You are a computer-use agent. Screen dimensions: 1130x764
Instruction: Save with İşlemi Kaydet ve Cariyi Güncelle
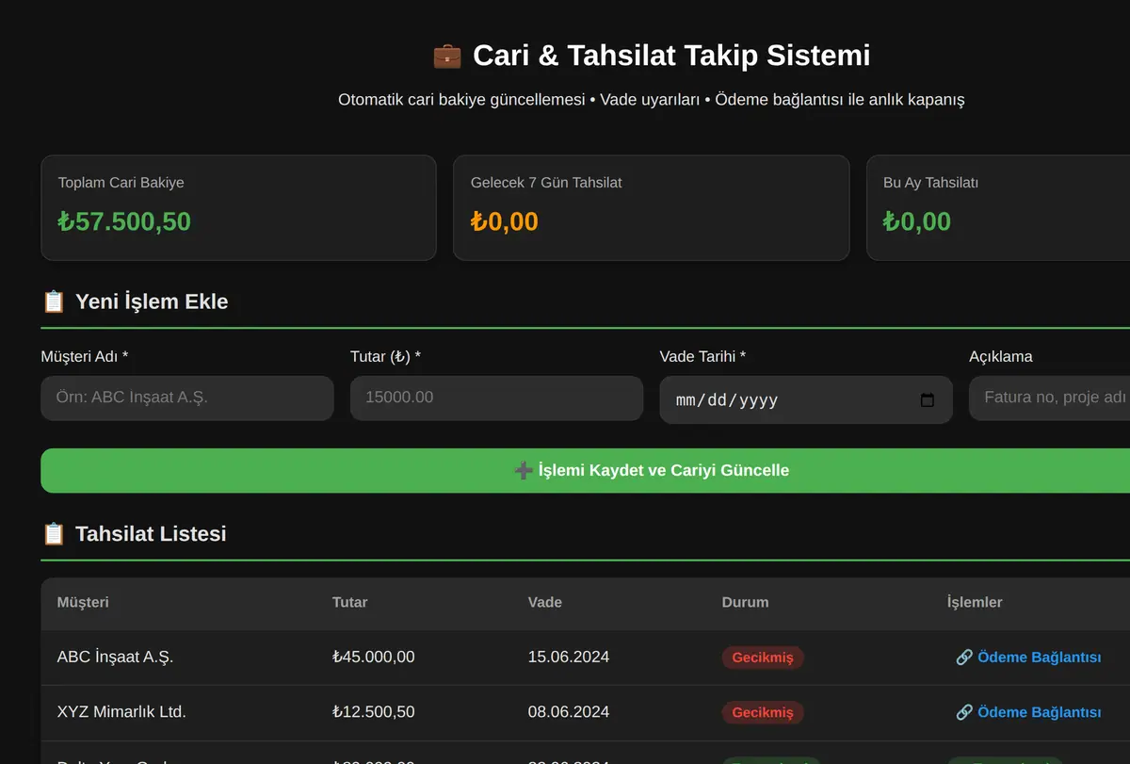(585, 470)
